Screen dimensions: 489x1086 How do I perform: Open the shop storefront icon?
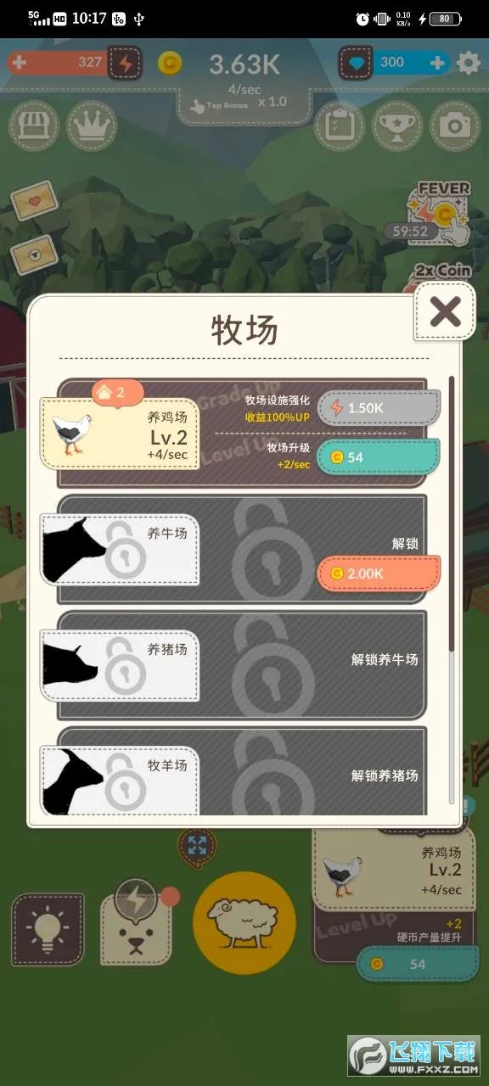click(x=34, y=126)
